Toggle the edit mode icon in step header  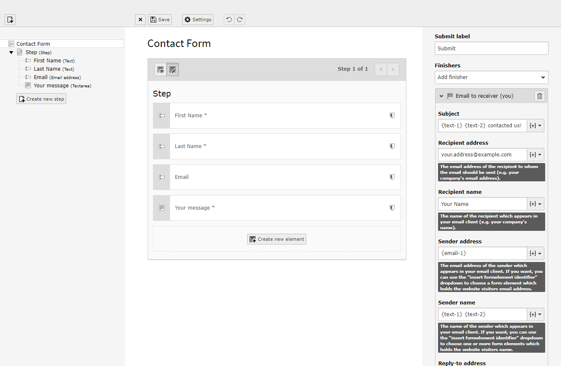[x=173, y=69]
